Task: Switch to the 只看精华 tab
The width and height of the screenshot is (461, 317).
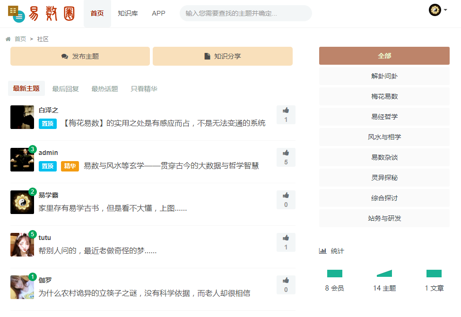Action: 144,89
